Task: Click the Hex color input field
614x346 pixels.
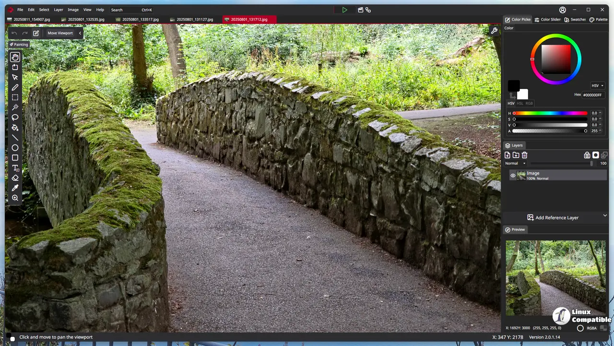Action: (x=593, y=95)
